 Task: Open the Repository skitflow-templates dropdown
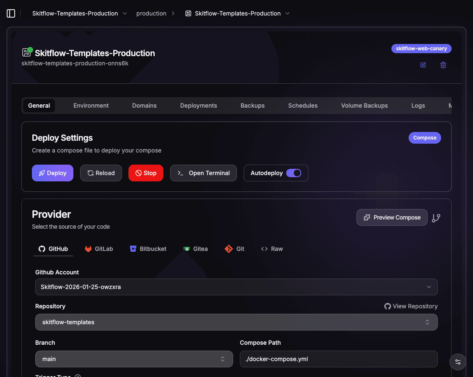coord(236,322)
